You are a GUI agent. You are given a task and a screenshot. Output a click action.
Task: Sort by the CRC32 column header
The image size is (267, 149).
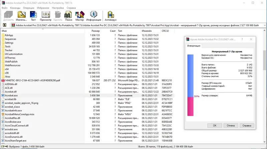pos(168,31)
